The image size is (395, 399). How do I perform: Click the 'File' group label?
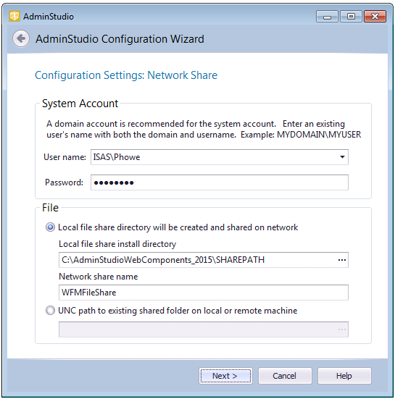[50, 208]
